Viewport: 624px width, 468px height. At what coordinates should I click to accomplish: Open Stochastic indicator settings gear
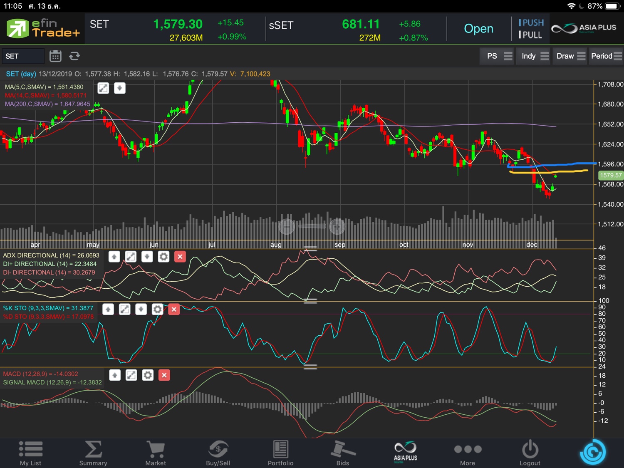pos(157,309)
